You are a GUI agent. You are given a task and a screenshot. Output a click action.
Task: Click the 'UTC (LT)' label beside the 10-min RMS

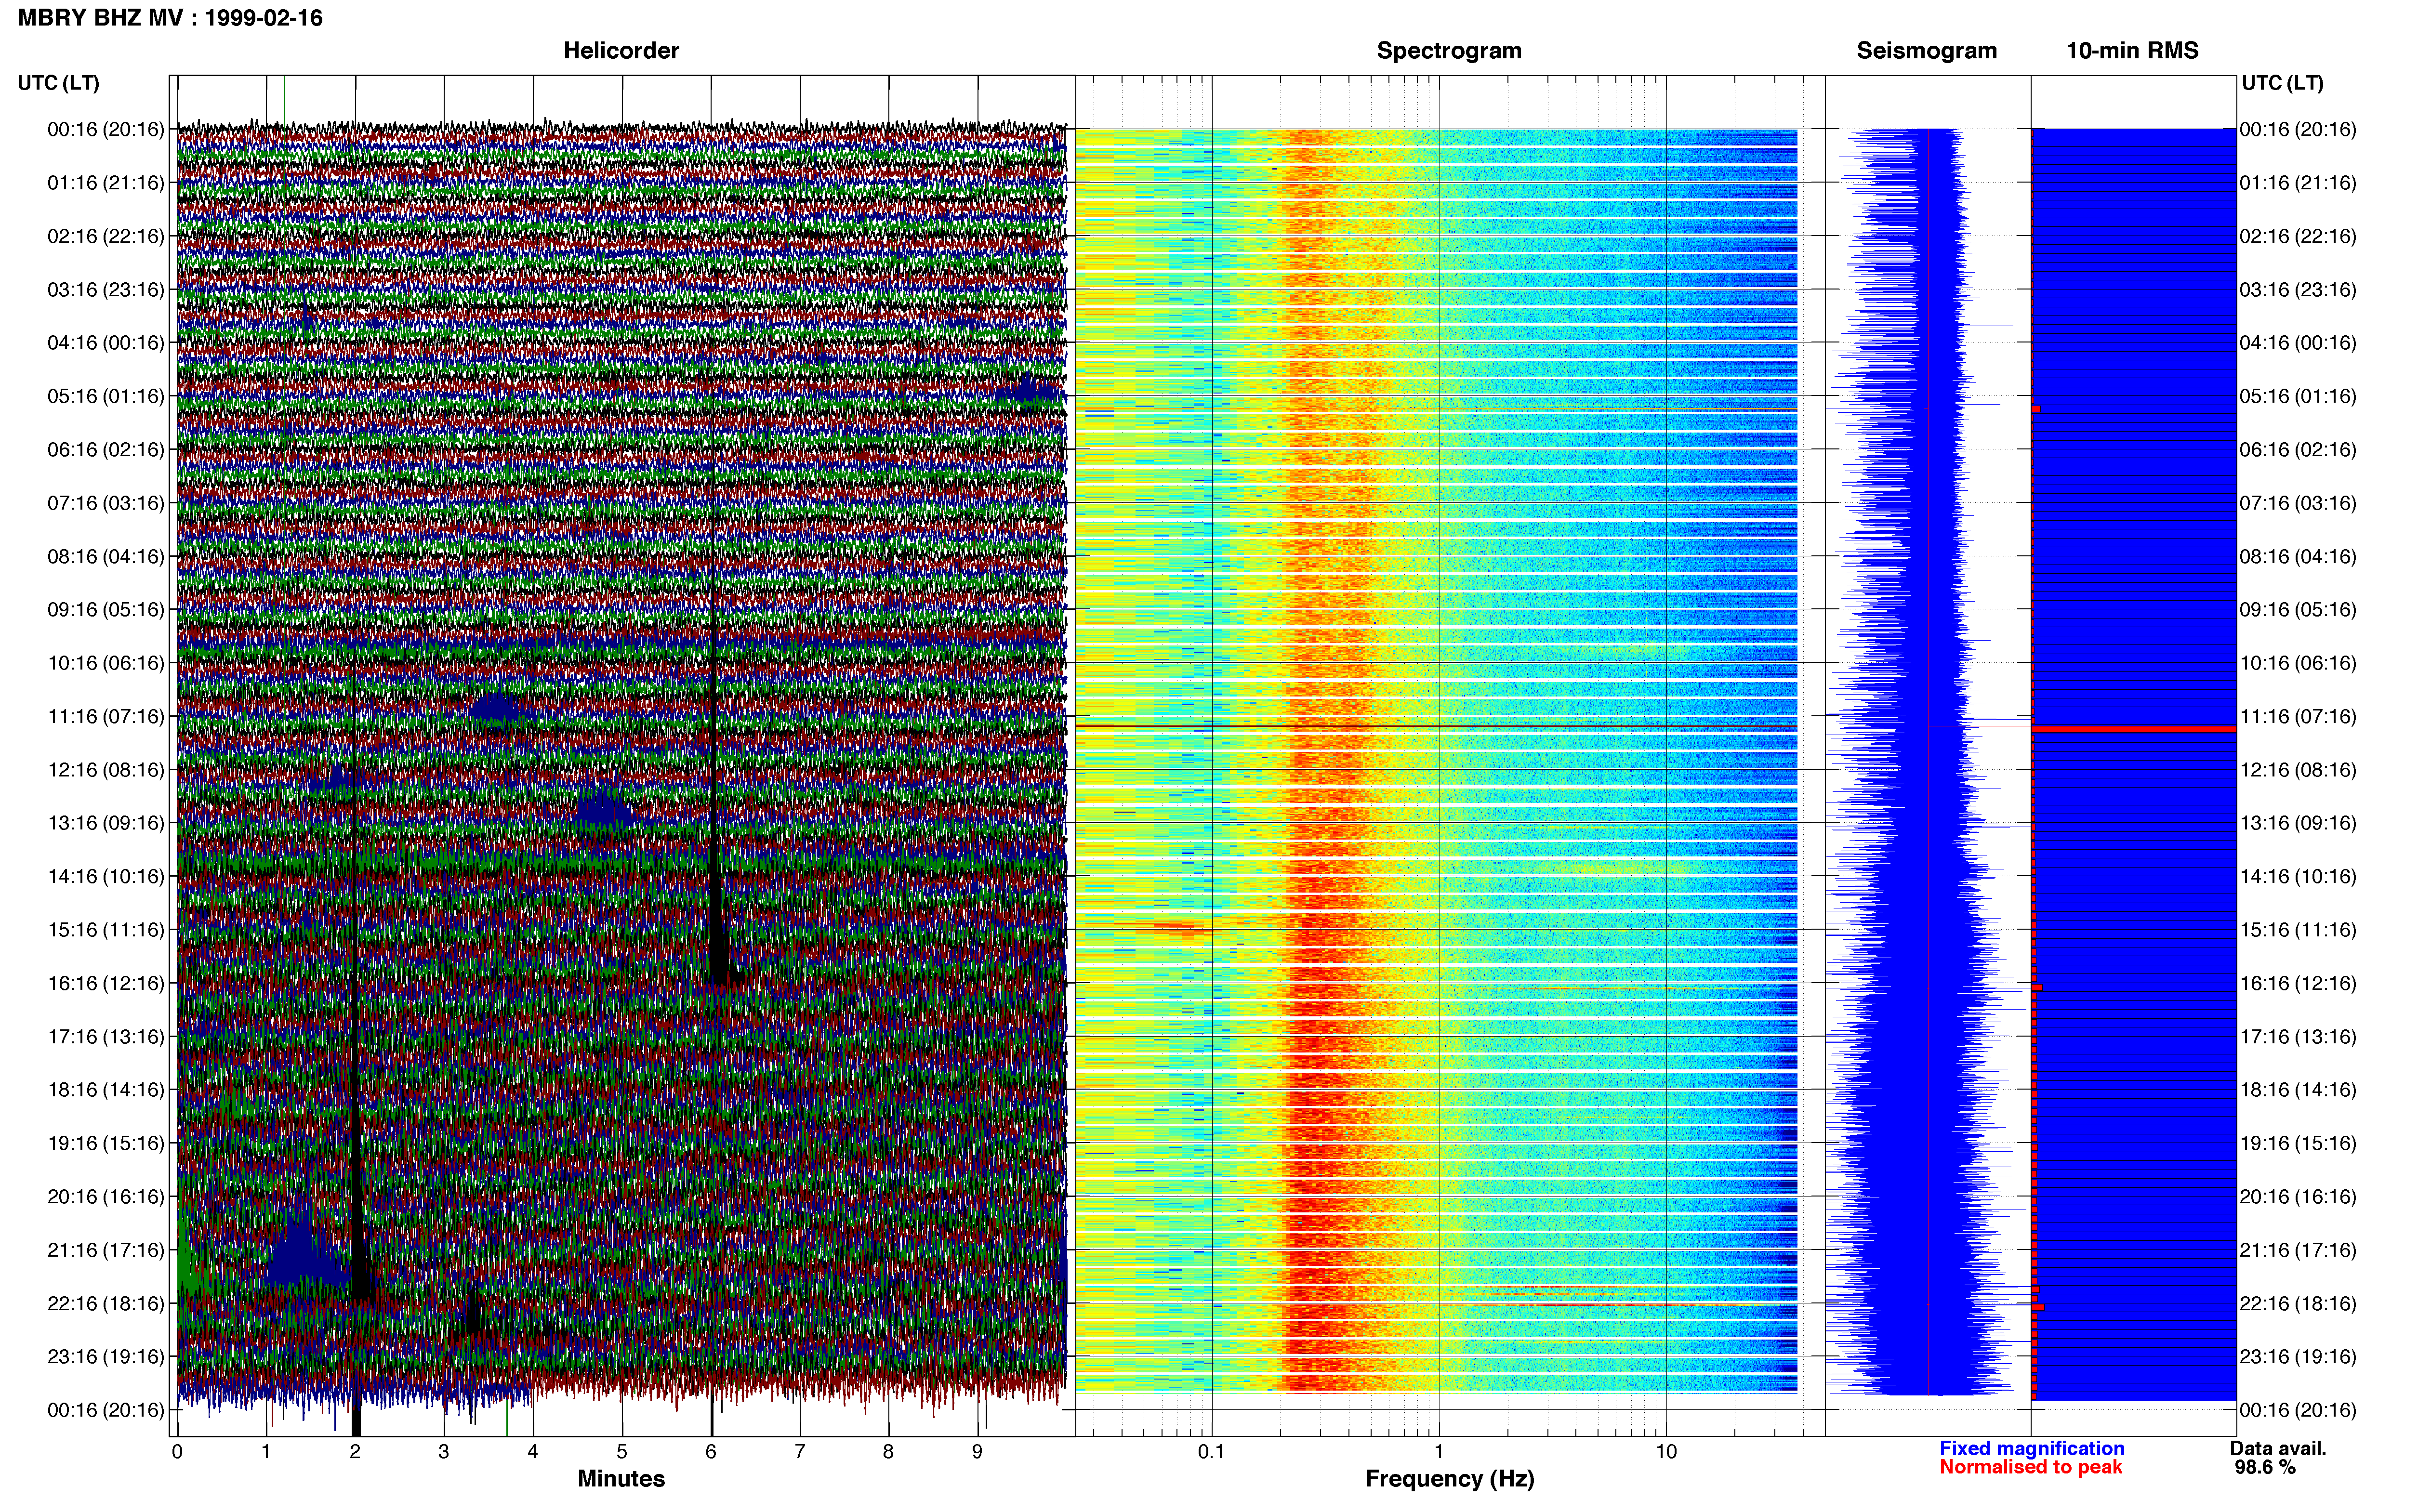2282,83
